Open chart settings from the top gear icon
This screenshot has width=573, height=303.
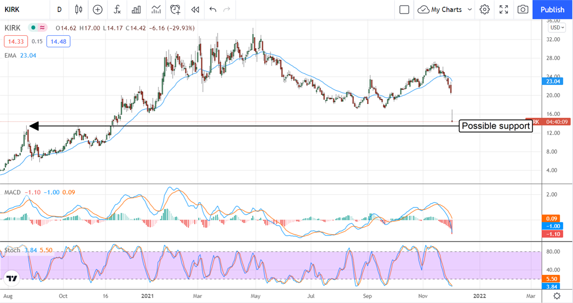(x=485, y=9)
